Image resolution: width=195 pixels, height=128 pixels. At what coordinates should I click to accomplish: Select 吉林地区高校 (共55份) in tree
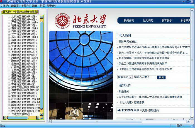tap(24, 52)
